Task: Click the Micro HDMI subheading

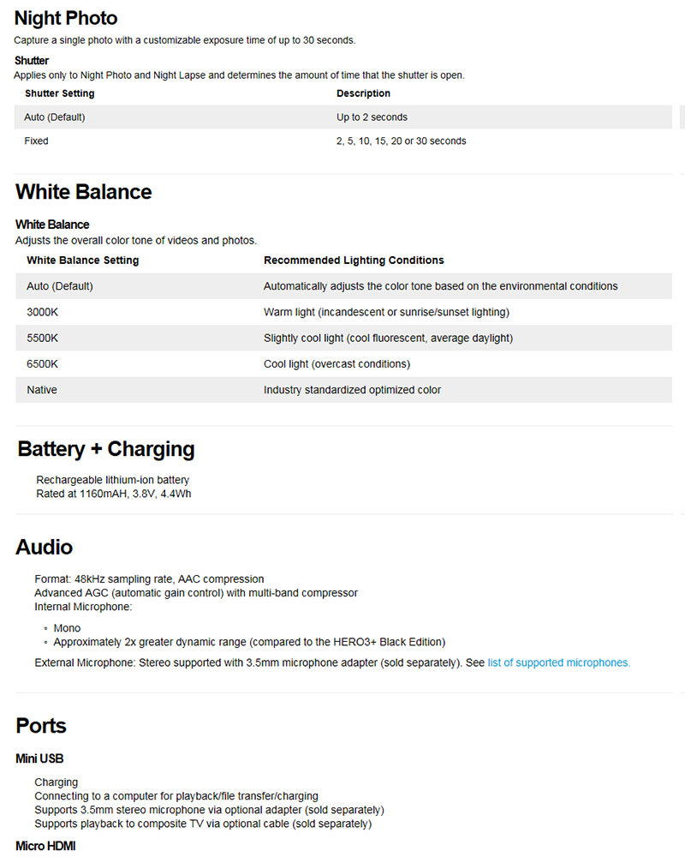Action: [46, 848]
